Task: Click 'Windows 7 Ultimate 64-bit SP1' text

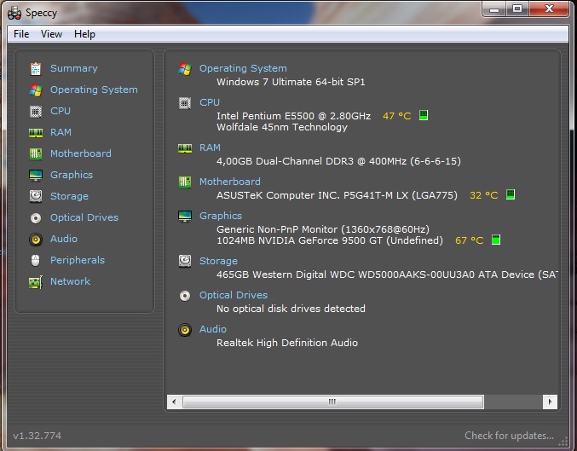Action: (291, 82)
